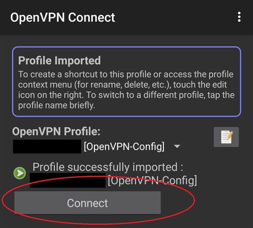The height and width of the screenshot is (228, 253).
Task: Tap the redacted name in status message
Action: (x=67, y=181)
